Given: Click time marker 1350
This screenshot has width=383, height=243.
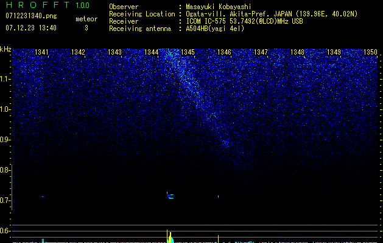Looking at the screenshot, I should (371, 52).
